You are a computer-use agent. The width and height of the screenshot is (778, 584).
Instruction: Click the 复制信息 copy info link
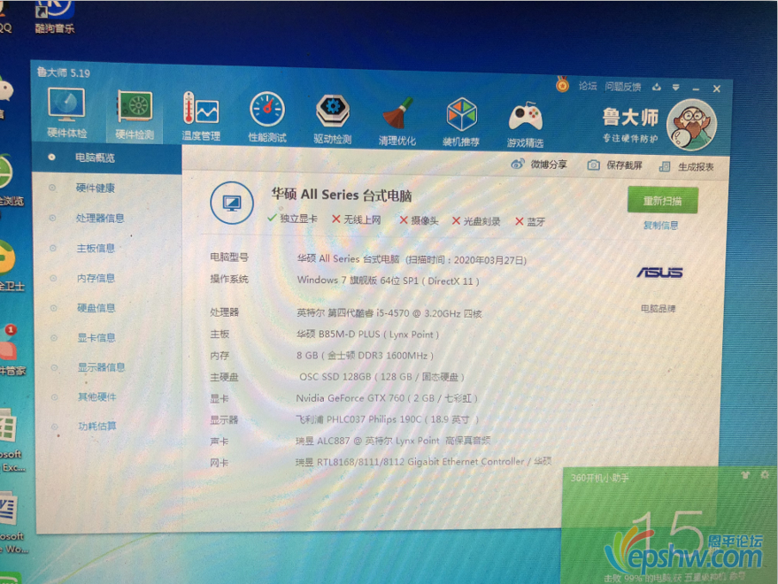[x=660, y=226]
